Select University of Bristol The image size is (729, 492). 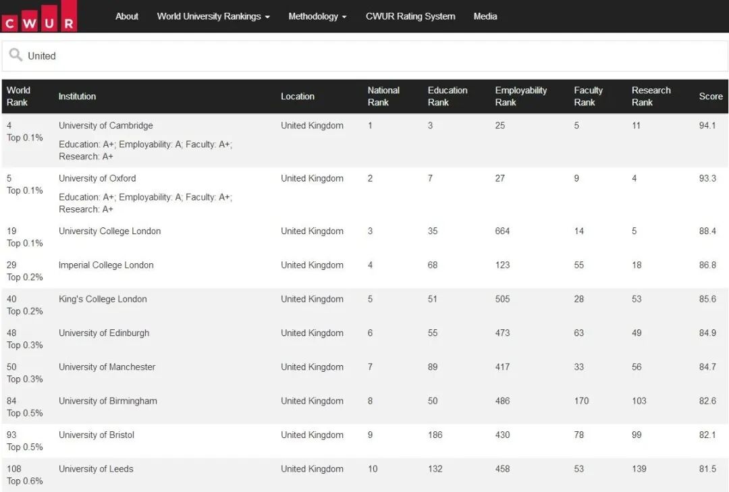pyautogui.click(x=97, y=435)
